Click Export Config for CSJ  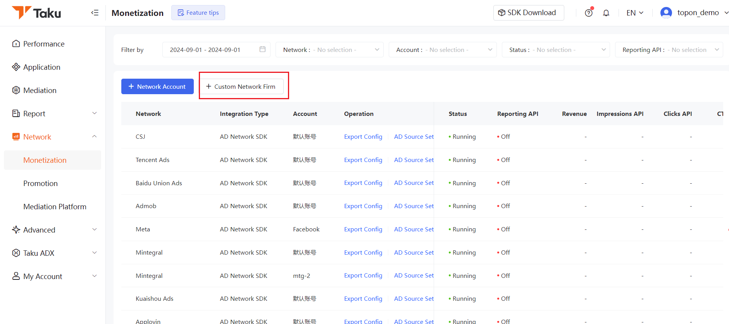[x=363, y=136]
